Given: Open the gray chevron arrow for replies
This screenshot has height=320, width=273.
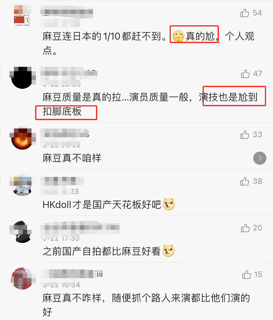Looking at the screenshot, I should point(260,158).
